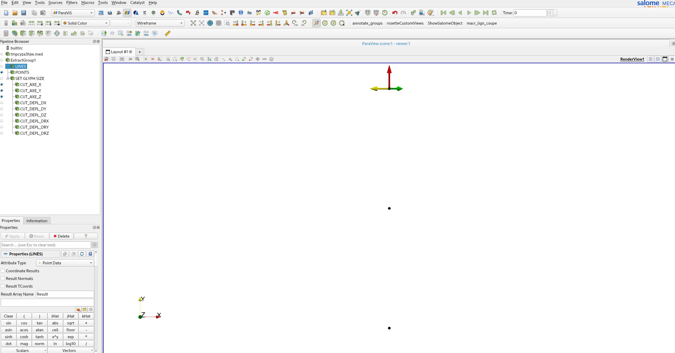Toggle visibility eye of ExtractGroup1
Screen dimensions: 675x353
pyautogui.click(x=2, y=60)
